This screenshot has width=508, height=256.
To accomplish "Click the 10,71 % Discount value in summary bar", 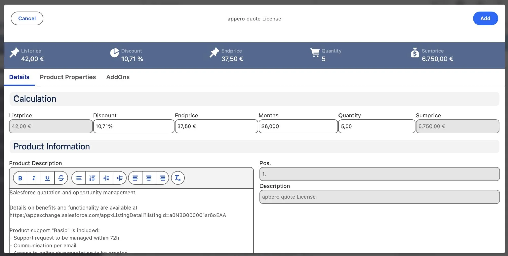I will [x=132, y=59].
